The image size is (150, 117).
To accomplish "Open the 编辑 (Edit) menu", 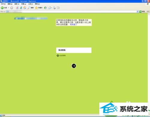I will 10,4.
